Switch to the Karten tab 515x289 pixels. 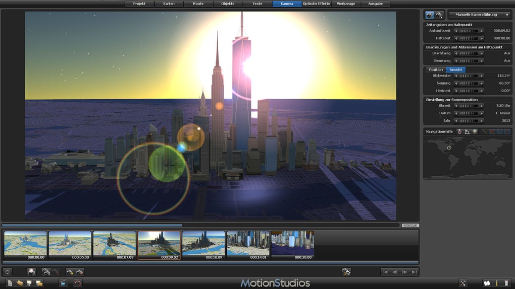click(169, 4)
